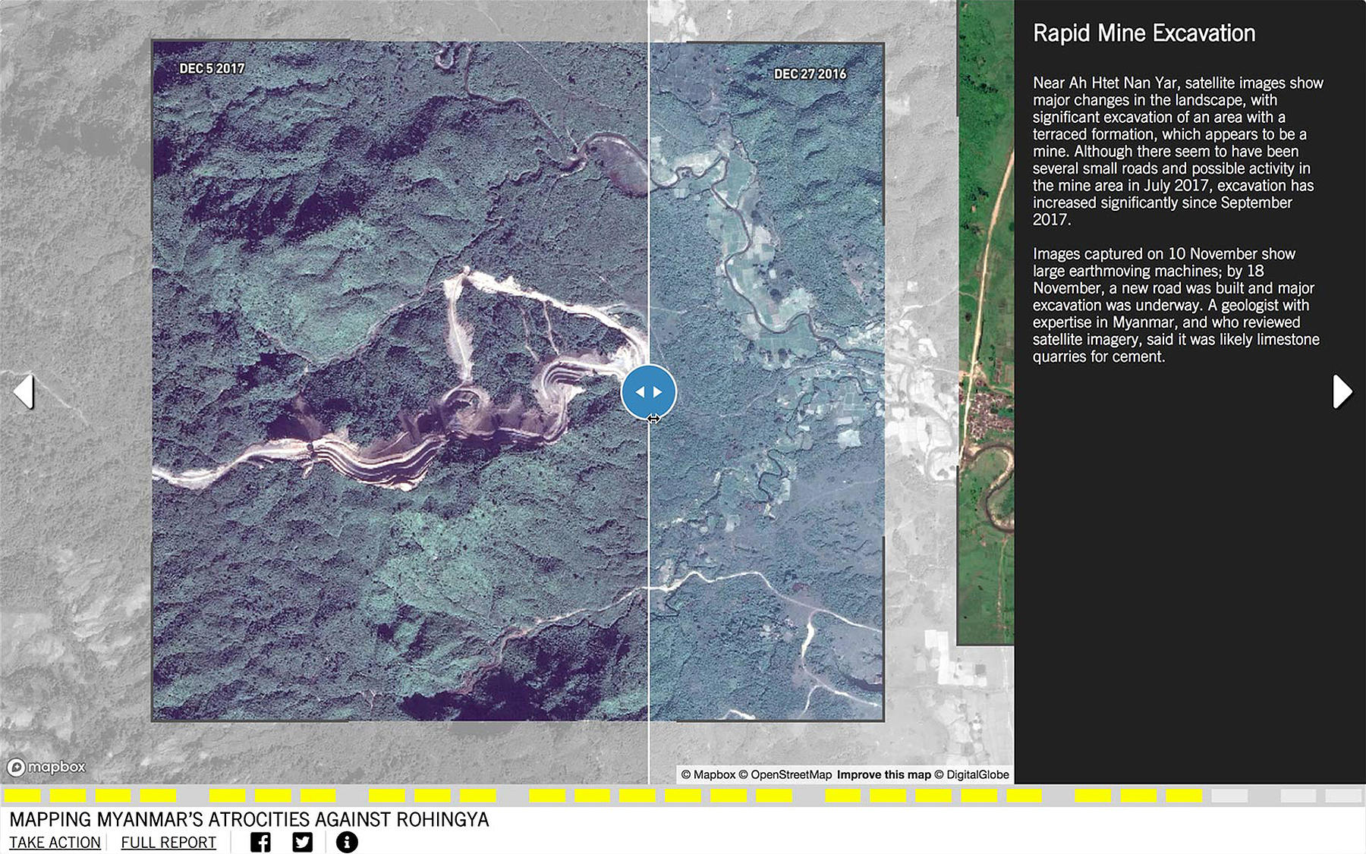Image resolution: width=1366 pixels, height=854 pixels.
Task: Go to the previous slide with left arrow
Action: [24, 391]
